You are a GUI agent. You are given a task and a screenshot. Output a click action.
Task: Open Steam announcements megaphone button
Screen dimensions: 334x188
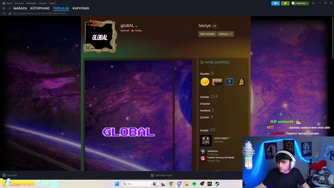[x=276, y=3]
